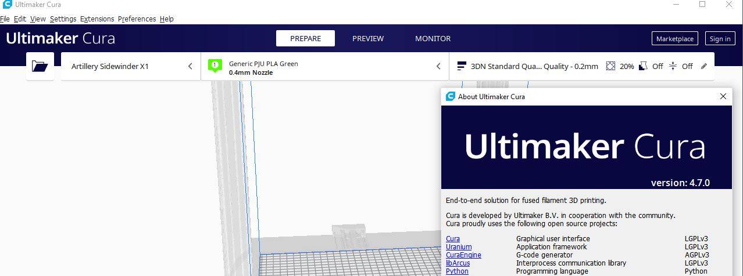Click the infill 20% icon
743x276 pixels.
610,66
